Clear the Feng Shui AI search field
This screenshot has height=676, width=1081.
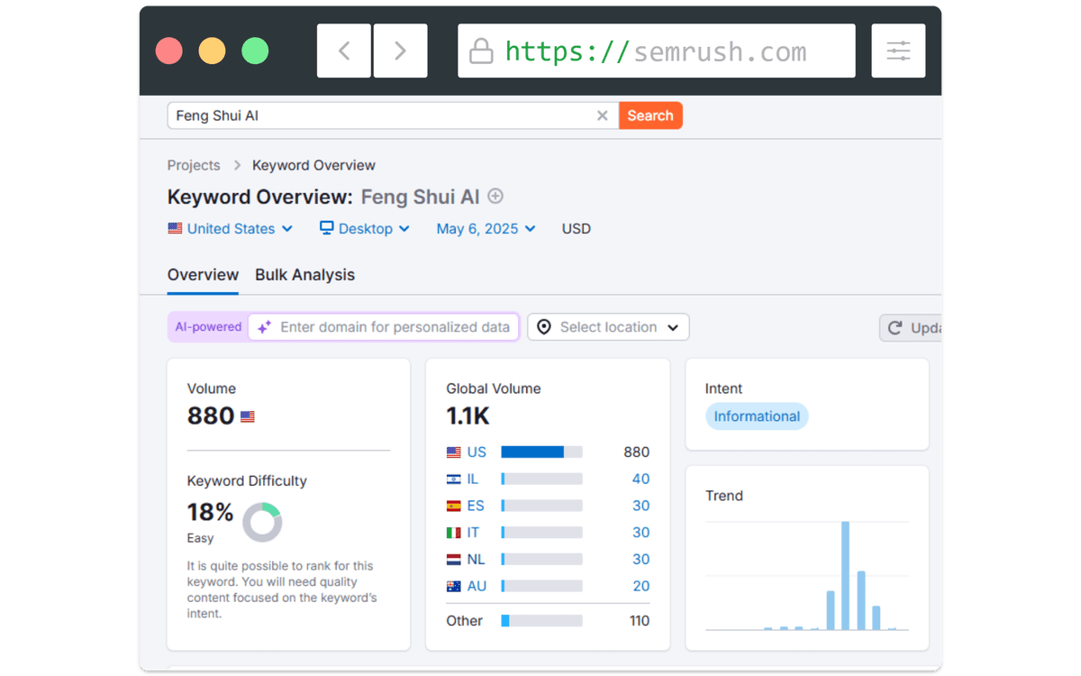(x=603, y=115)
